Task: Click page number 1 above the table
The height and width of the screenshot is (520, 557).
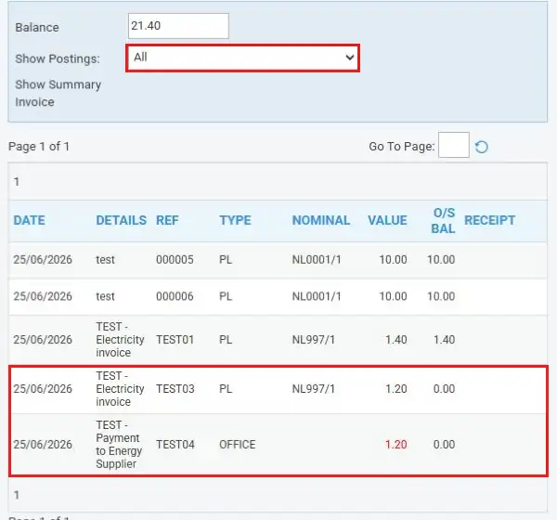Action: tap(17, 182)
